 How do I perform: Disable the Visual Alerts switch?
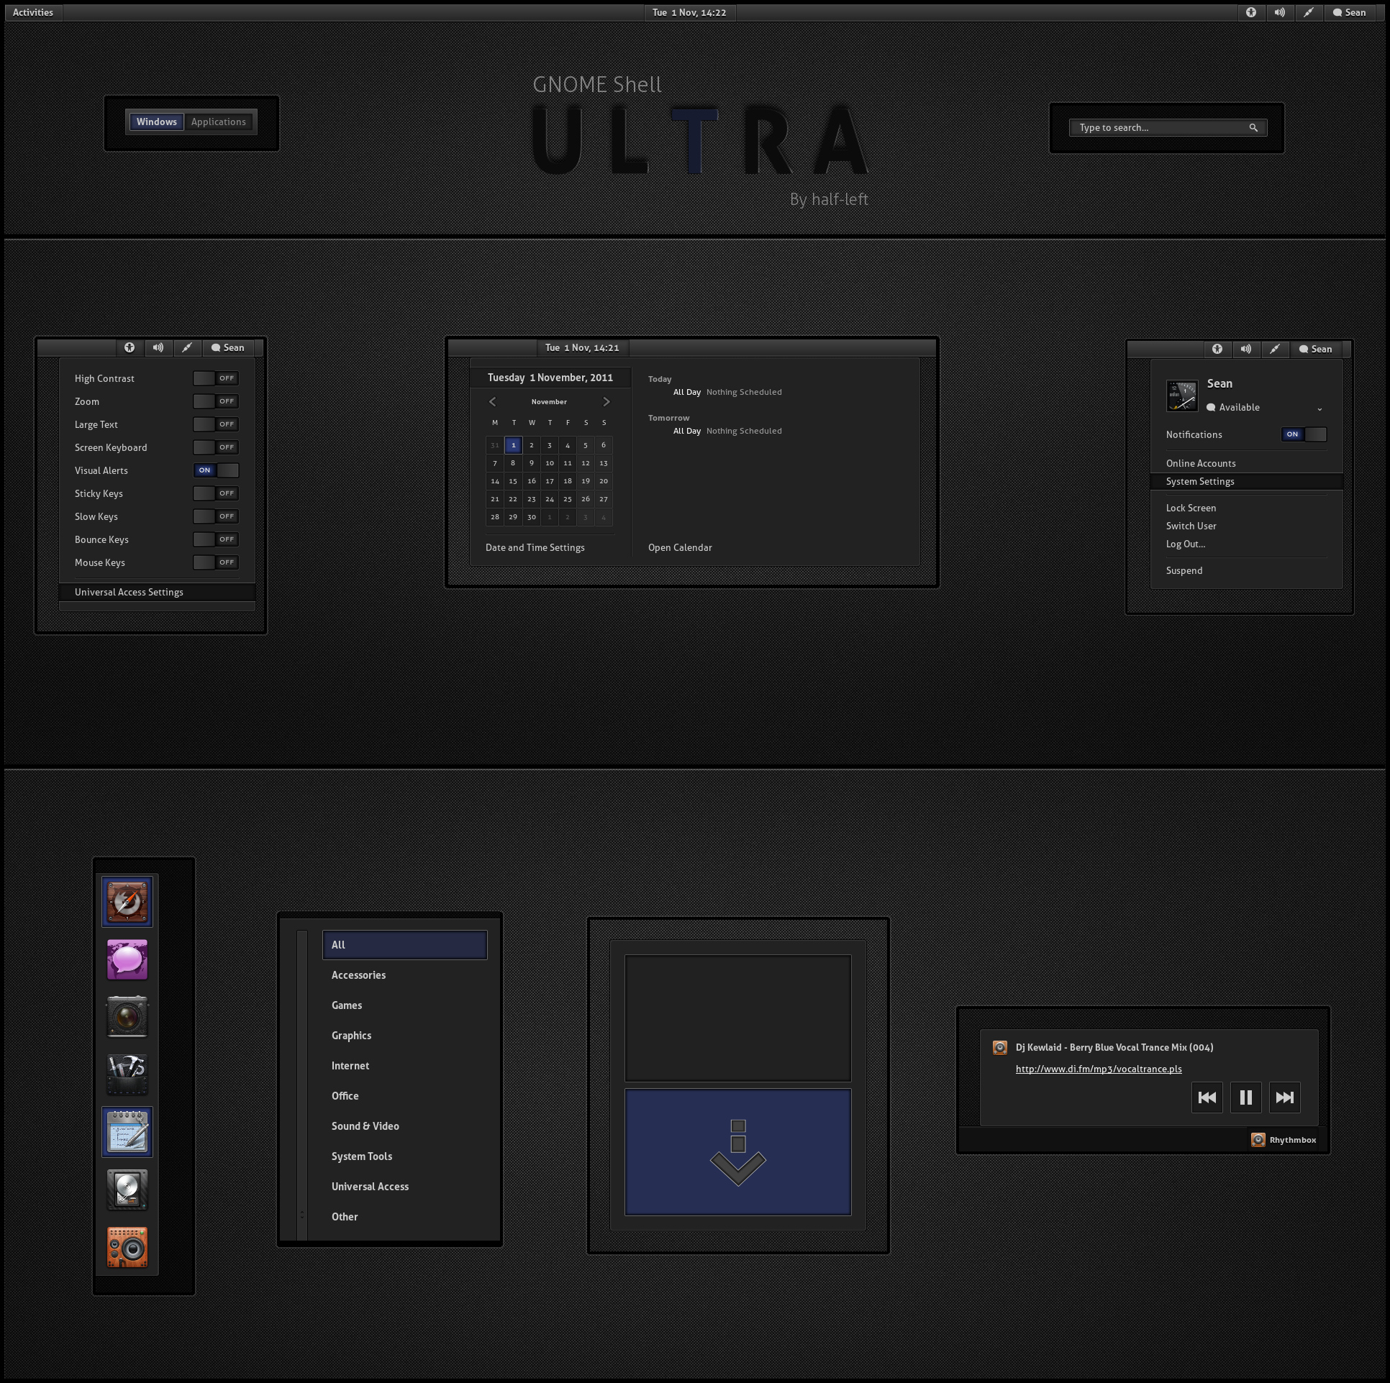coord(216,470)
